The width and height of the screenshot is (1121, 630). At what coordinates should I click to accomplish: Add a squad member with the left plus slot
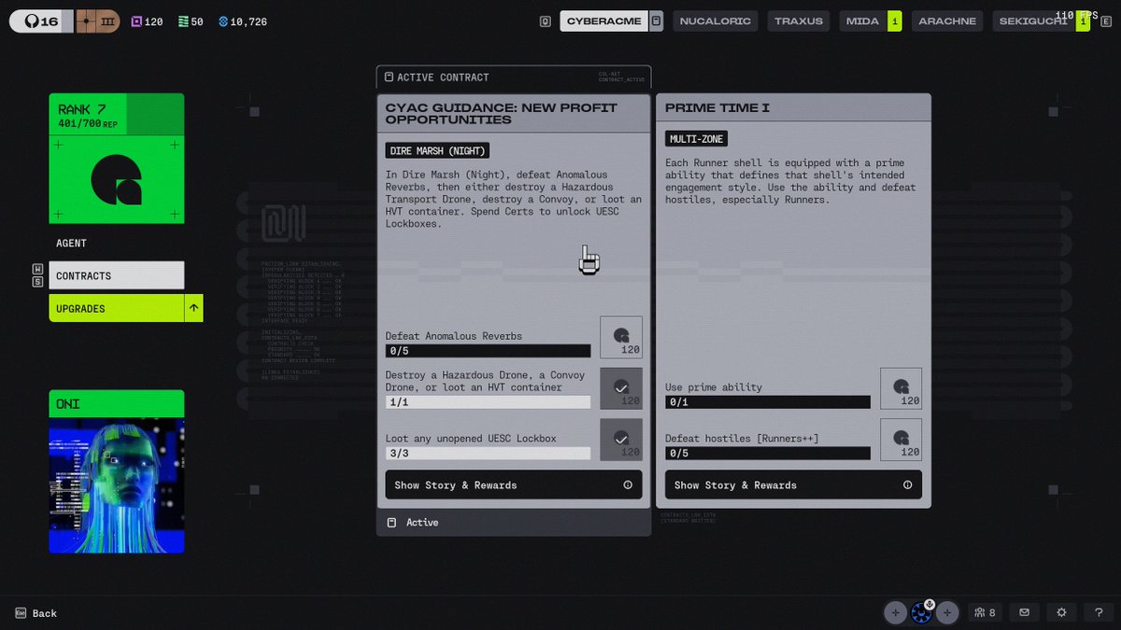point(896,612)
